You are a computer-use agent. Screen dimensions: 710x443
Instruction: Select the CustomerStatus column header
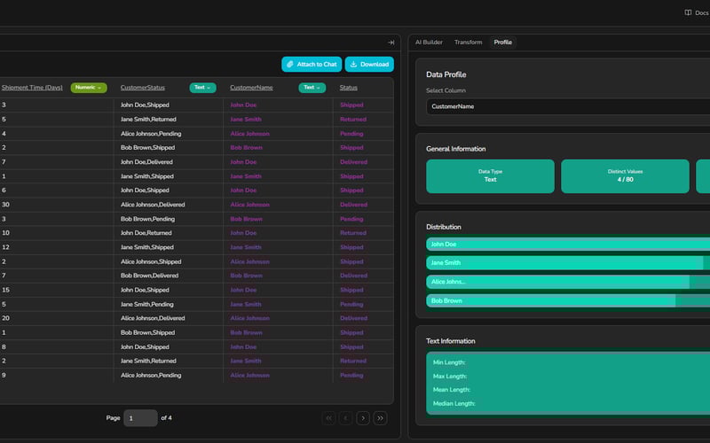coord(143,88)
